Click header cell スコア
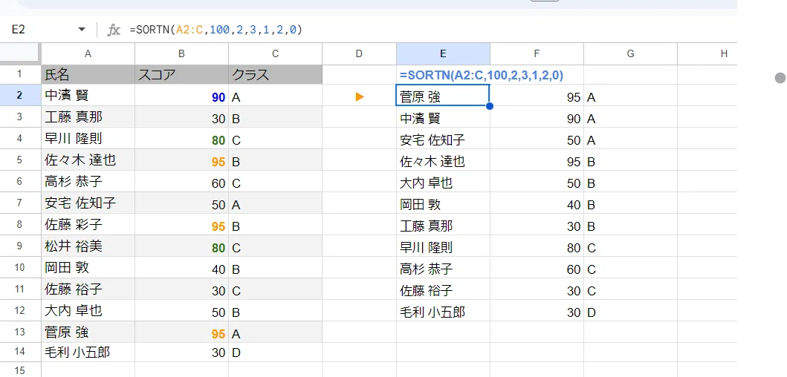The image size is (787, 377). 181,75
